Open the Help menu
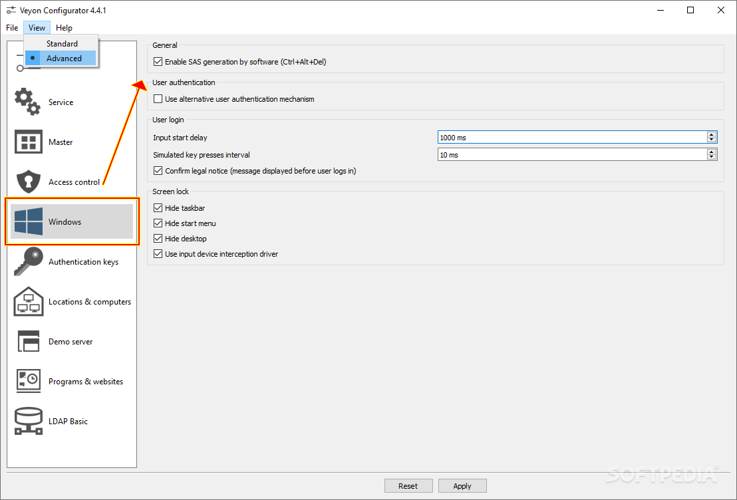The image size is (737, 500). point(64,28)
